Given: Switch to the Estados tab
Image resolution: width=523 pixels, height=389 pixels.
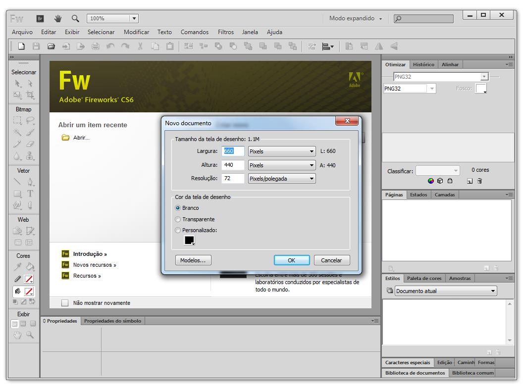Looking at the screenshot, I should [x=418, y=194].
